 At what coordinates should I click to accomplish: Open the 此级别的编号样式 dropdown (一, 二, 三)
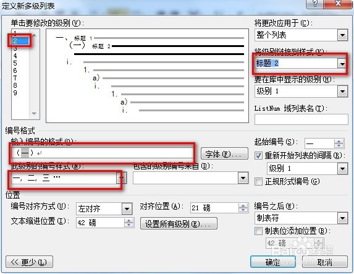122,178
